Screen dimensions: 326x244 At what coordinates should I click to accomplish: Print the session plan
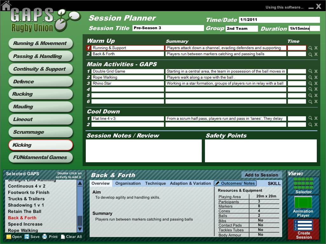pyautogui.click(x=50, y=236)
